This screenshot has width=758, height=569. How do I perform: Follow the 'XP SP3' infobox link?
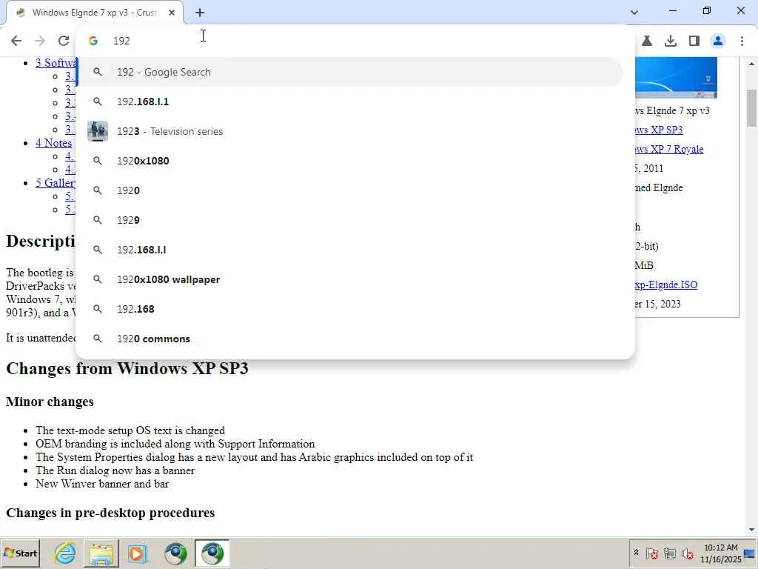[659, 130]
